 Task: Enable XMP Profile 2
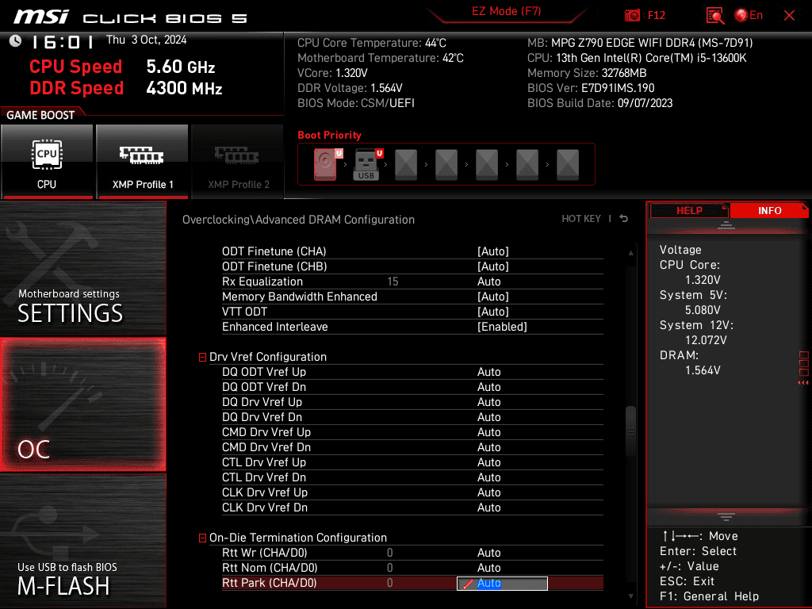tap(238, 162)
